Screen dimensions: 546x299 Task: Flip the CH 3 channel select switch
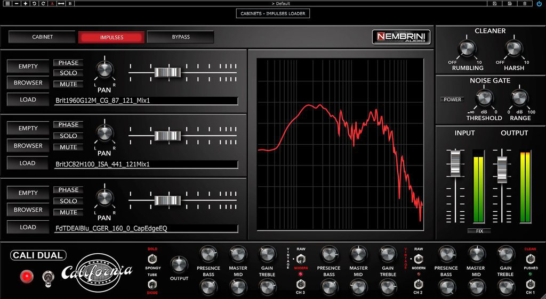coord(301,284)
